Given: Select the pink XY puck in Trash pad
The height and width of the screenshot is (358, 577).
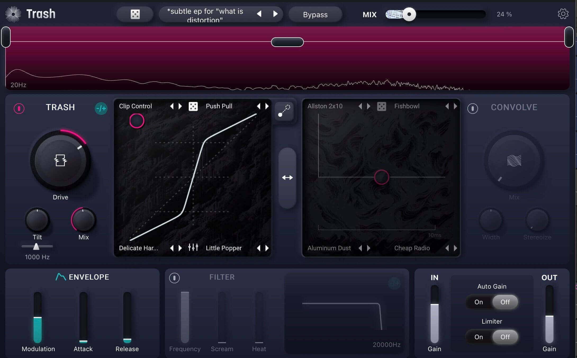Looking at the screenshot, I should [137, 121].
